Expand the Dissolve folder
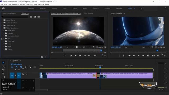 click(x=3, y=33)
